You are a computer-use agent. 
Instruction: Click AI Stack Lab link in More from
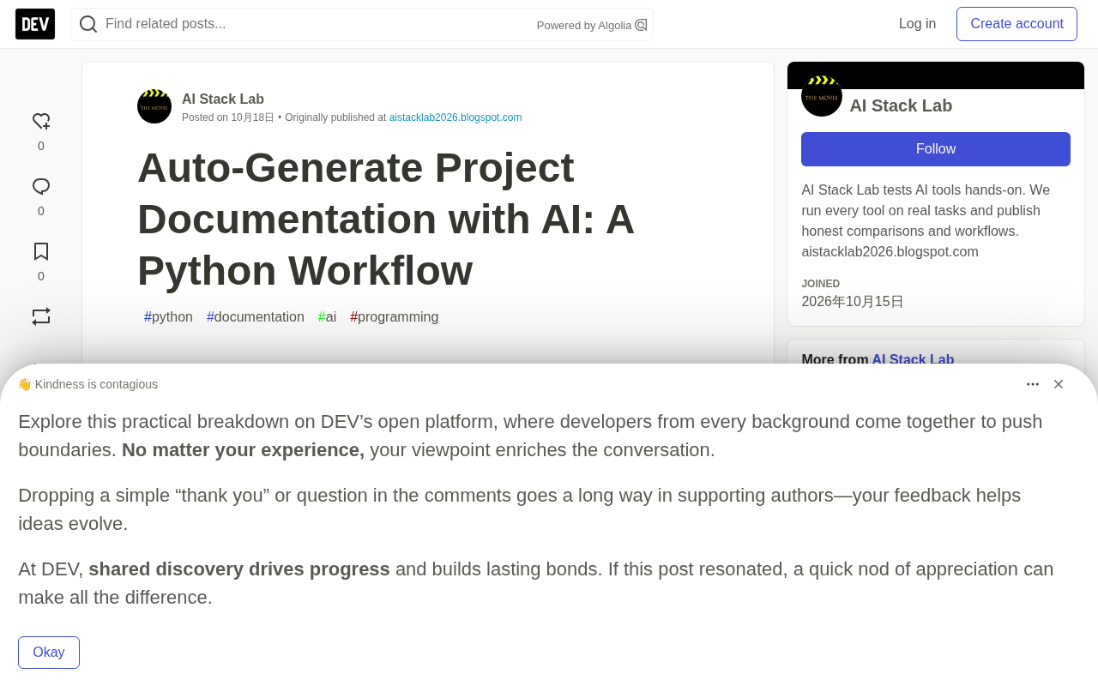coord(913,359)
